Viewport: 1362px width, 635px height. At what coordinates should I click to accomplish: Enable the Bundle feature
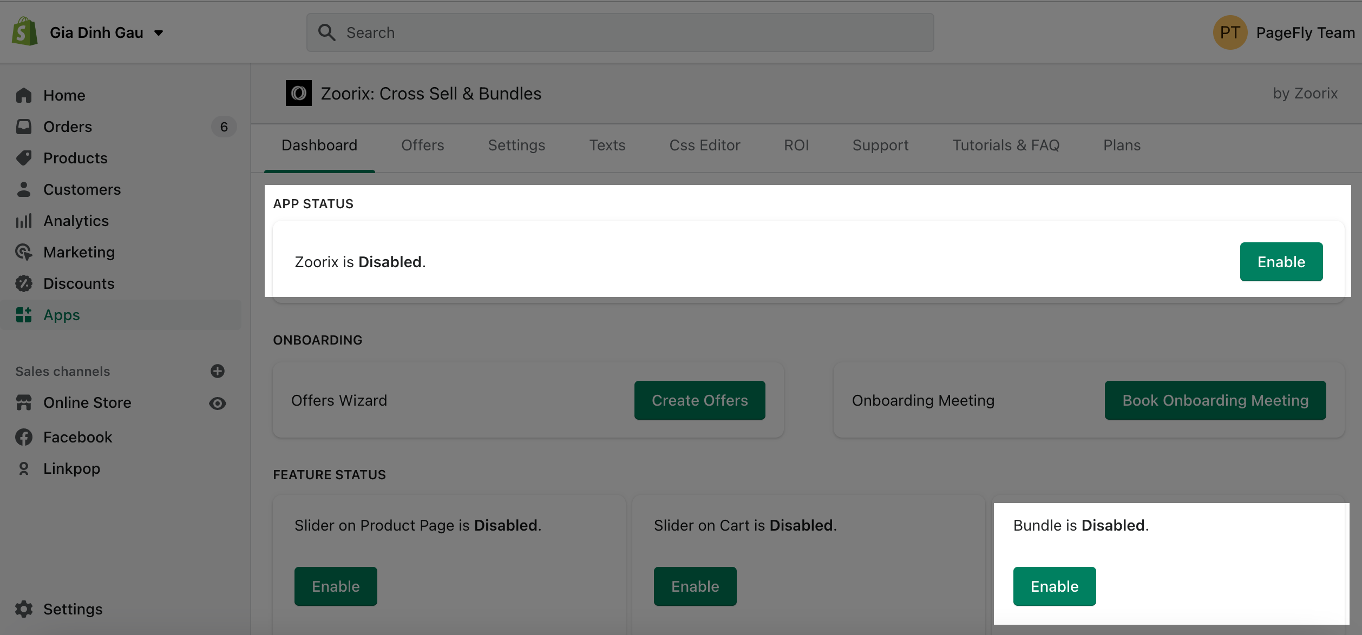click(x=1055, y=586)
